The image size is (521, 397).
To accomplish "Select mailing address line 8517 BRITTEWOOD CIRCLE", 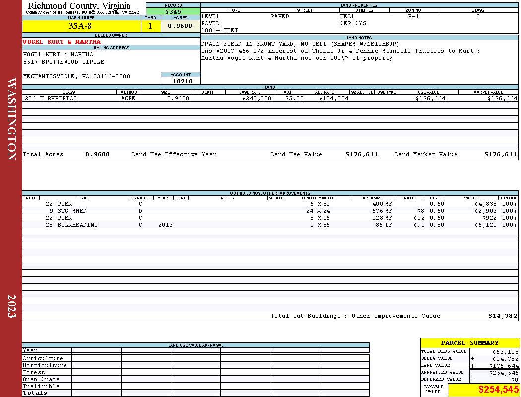I will tap(64, 62).
